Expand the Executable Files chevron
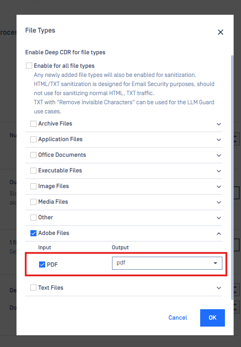This screenshot has width=241, height=347. tap(219, 171)
